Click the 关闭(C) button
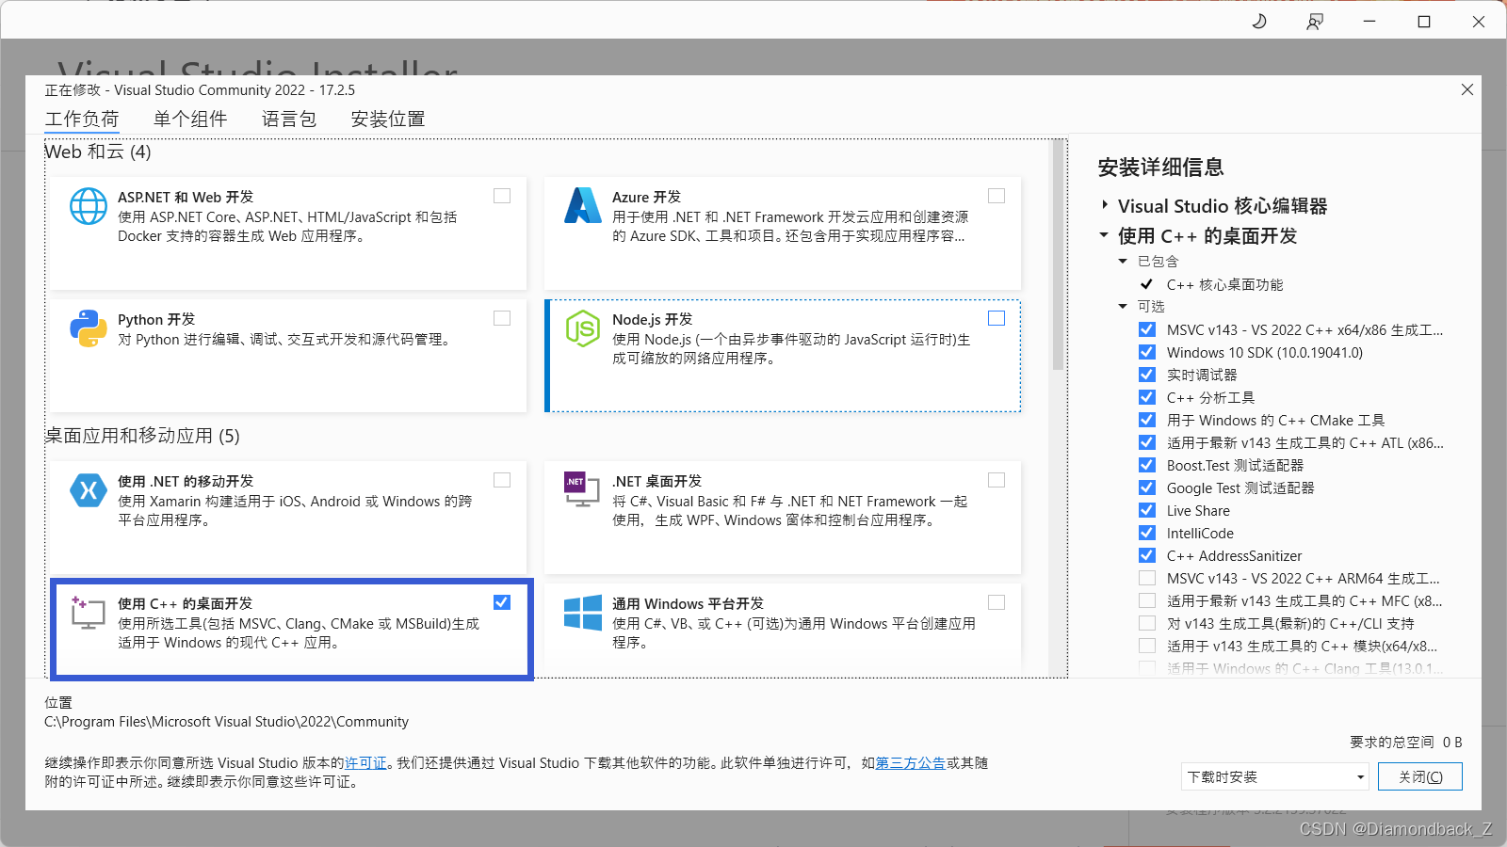 point(1420,776)
